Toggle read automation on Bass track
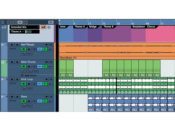This screenshot has height=131, width=175. [x=24, y=101]
